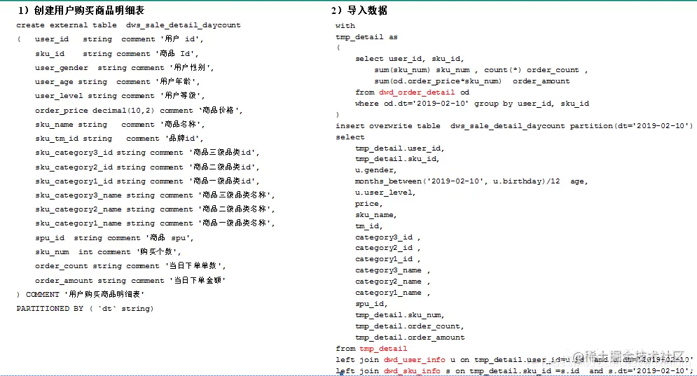Click the 'order_amount string comment' column line

[x=130, y=281]
